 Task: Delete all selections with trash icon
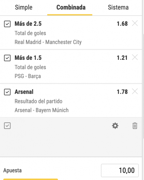click(x=135, y=126)
